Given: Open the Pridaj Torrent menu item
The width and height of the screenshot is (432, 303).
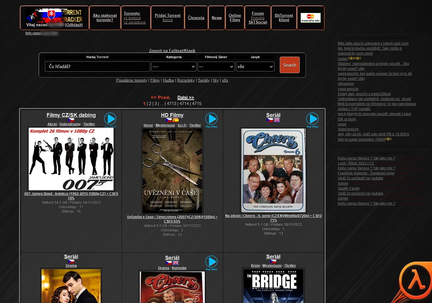Looking at the screenshot, I should point(167,15).
